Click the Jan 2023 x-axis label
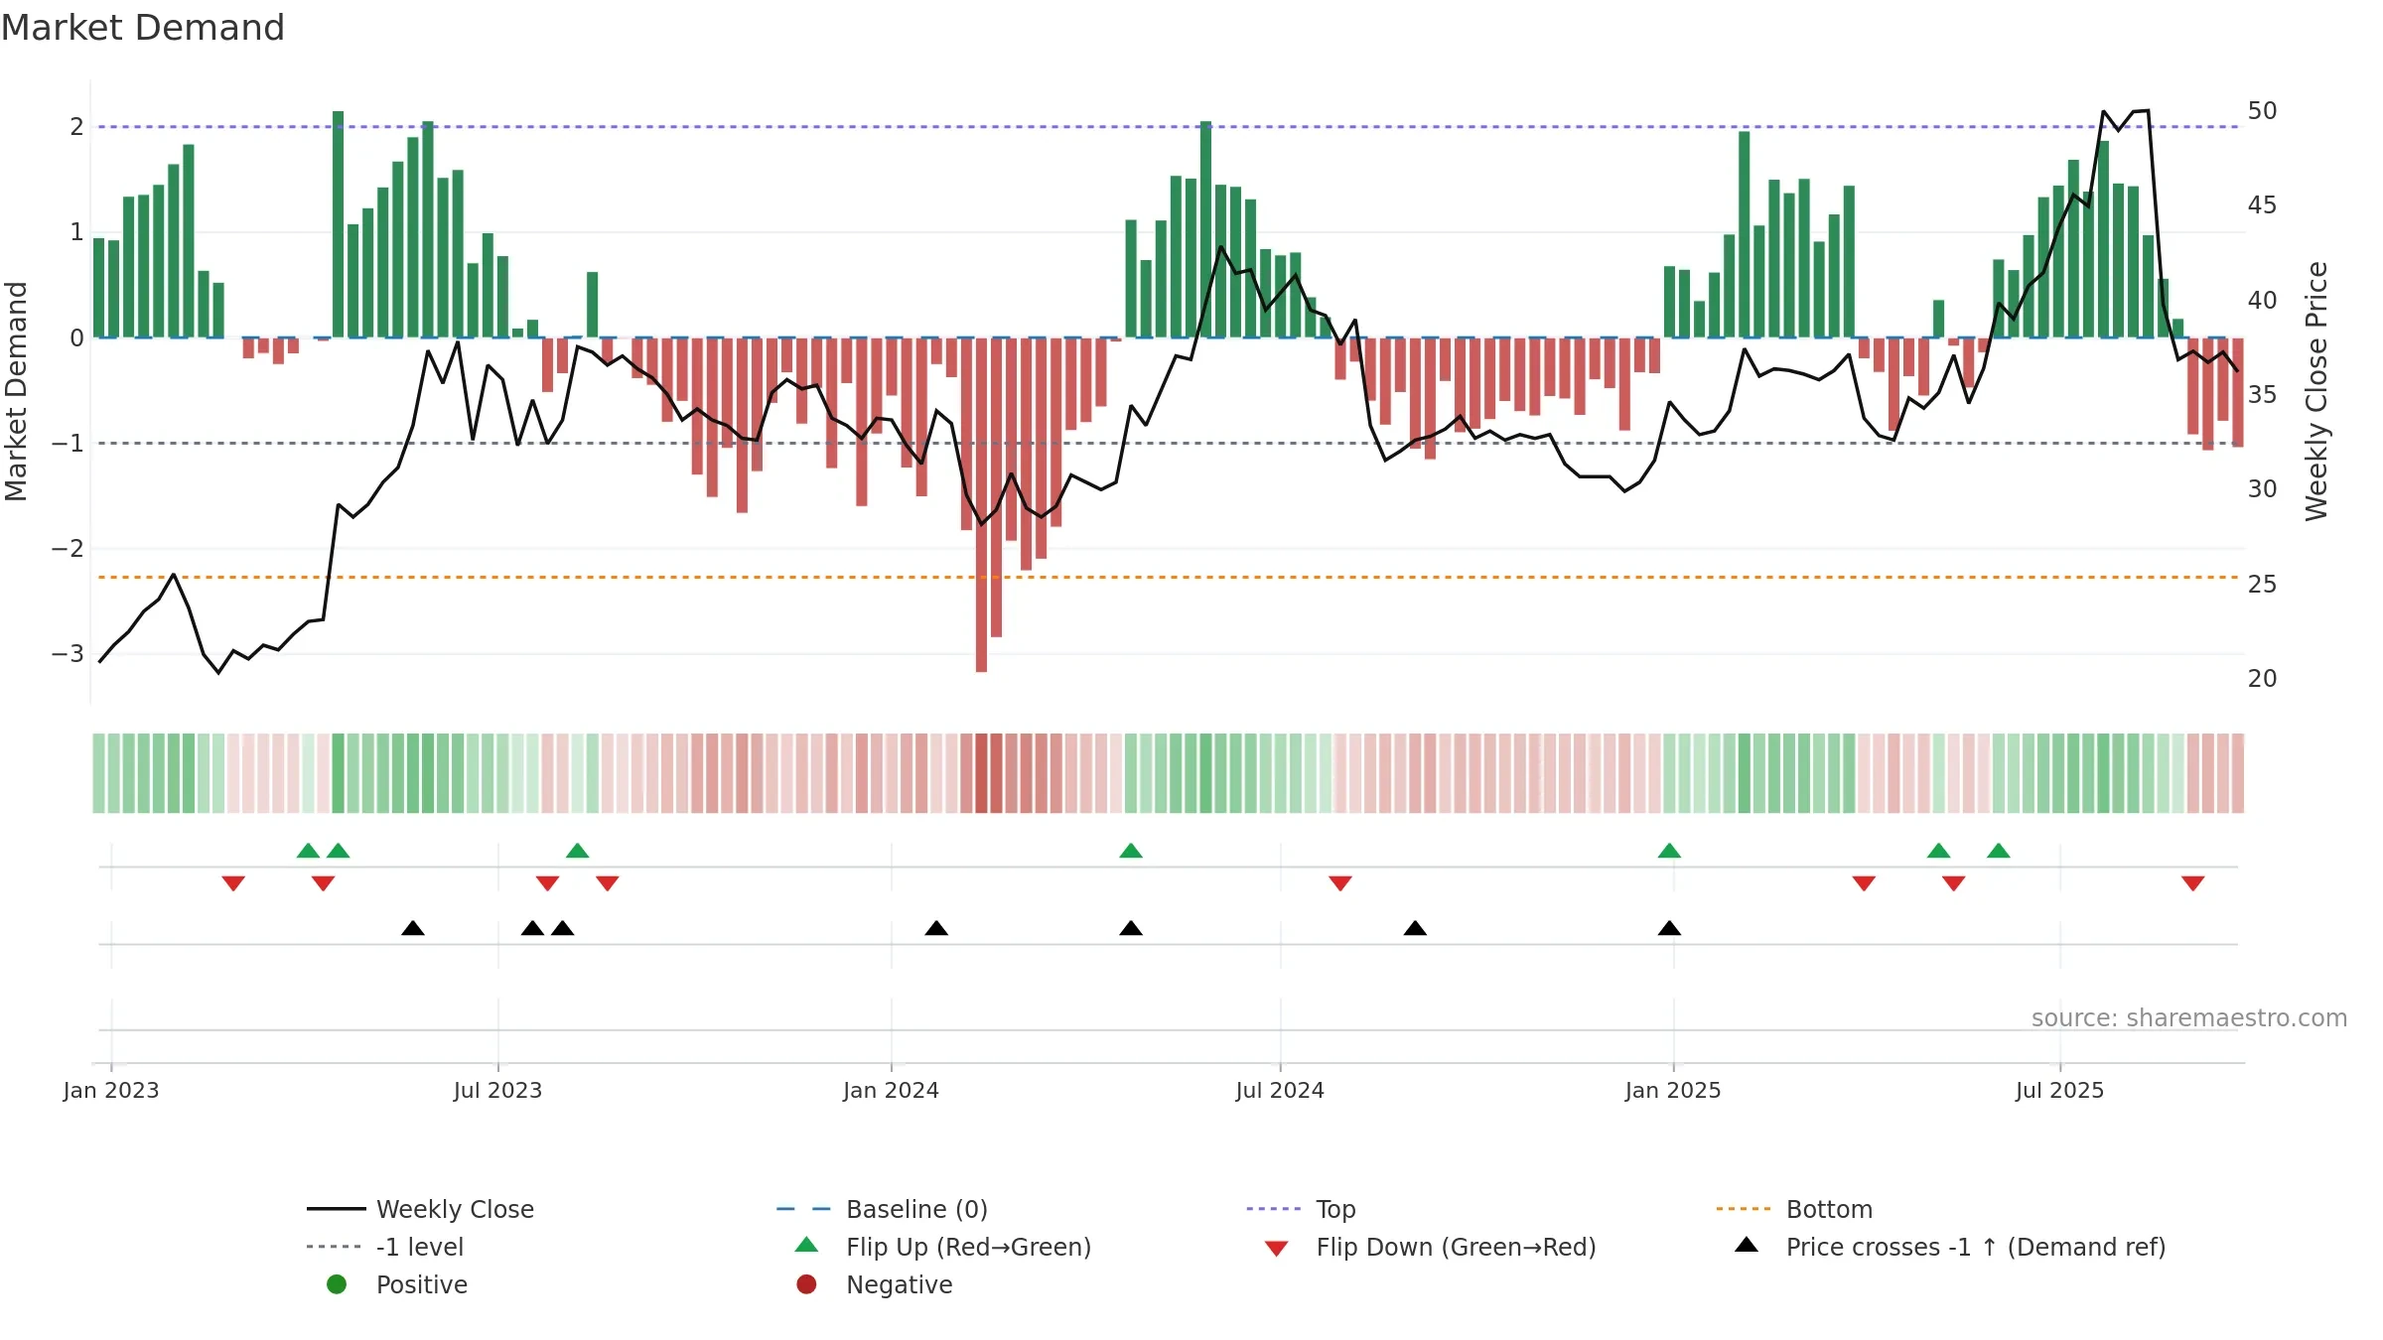The image size is (2383, 1340). (111, 1091)
